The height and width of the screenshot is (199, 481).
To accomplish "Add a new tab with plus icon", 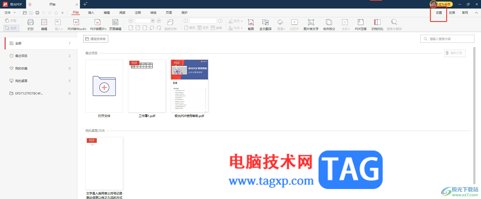I will click(x=85, y=4).
